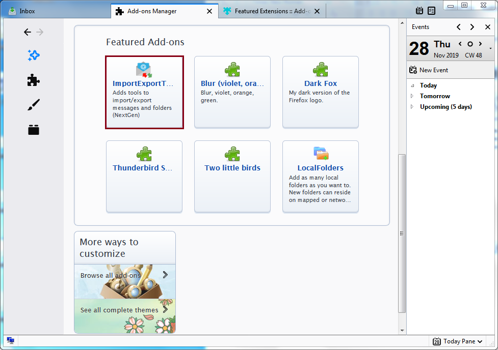Collapse the Today section
This screenshot has height=350, width=498.
tap(412, 85)
